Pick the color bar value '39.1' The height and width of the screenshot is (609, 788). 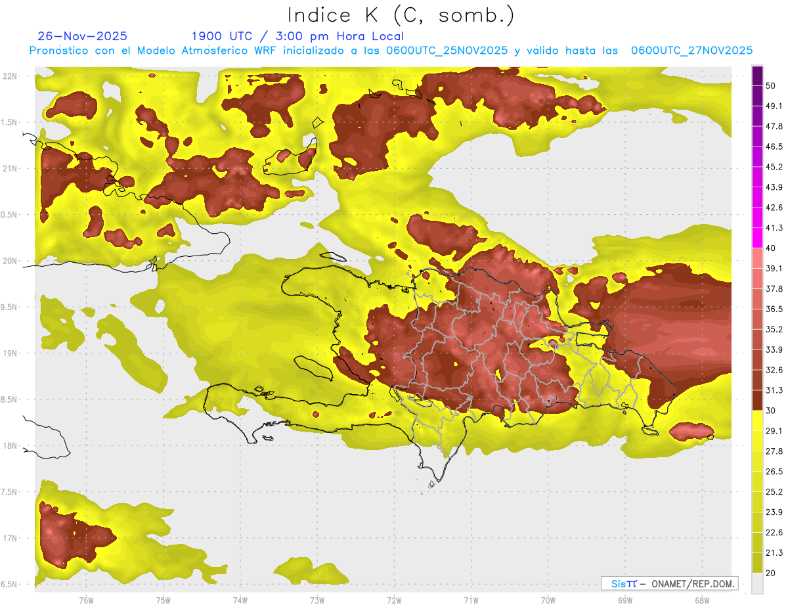click(x=774, y=269)
